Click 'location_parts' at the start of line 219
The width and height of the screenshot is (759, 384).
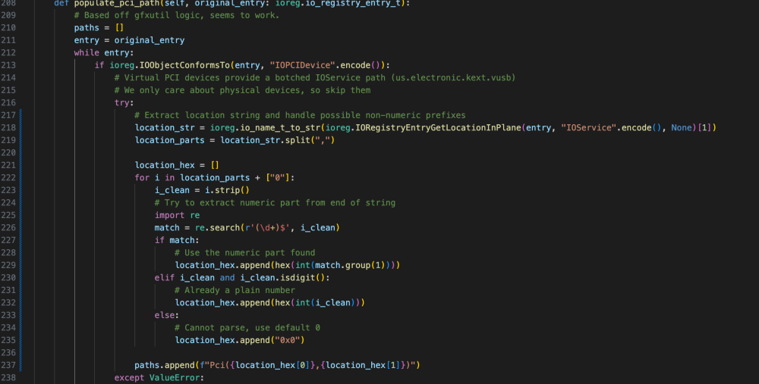[x=169, y=140]
